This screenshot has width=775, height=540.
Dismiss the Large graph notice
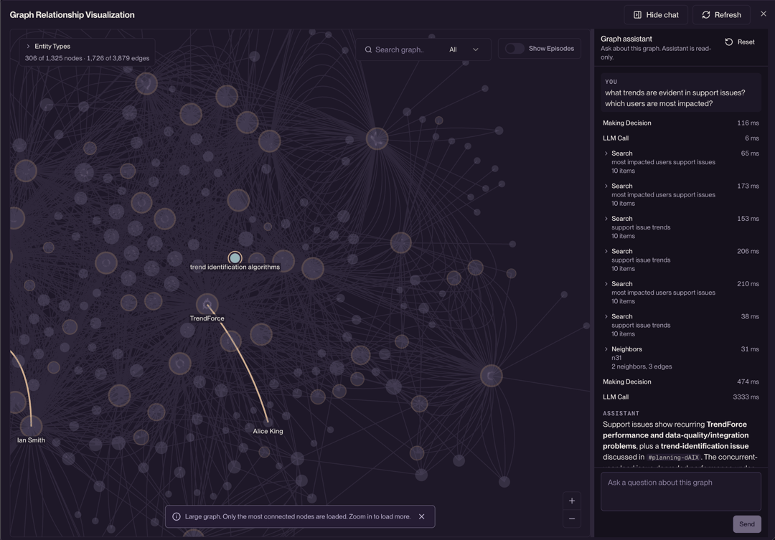pyautogui.click(x=422, y=516)
